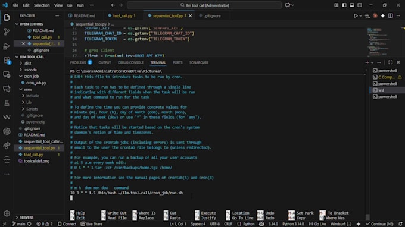Image resolution: width=405 pixels, height=227 pixels.
Task: Open the Selection menu
Action: click(x=42, y=5)
